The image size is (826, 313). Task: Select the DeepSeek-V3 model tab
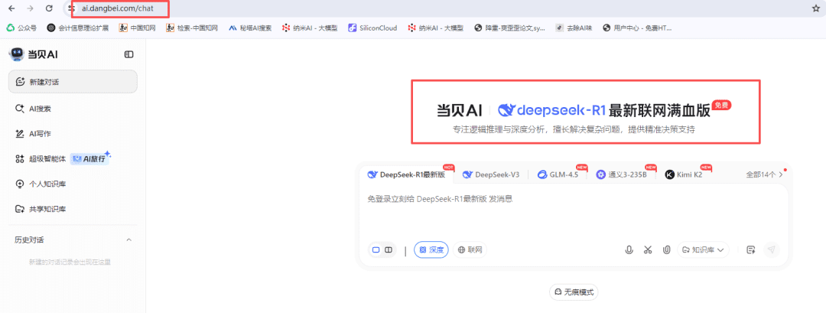(491, 175)
